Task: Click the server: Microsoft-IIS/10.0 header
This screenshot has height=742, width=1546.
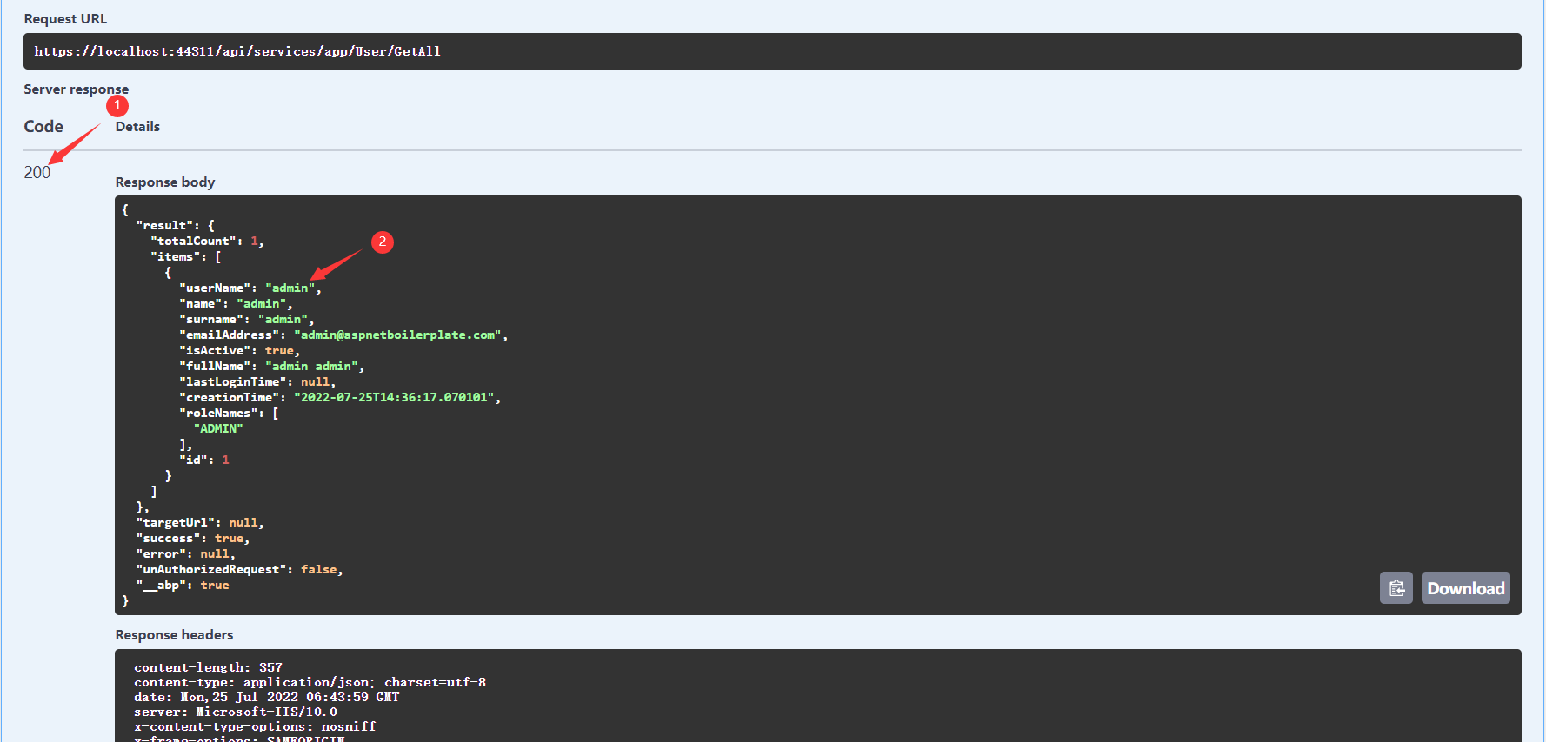Action: pyautogui.click(x=236, y=712)
